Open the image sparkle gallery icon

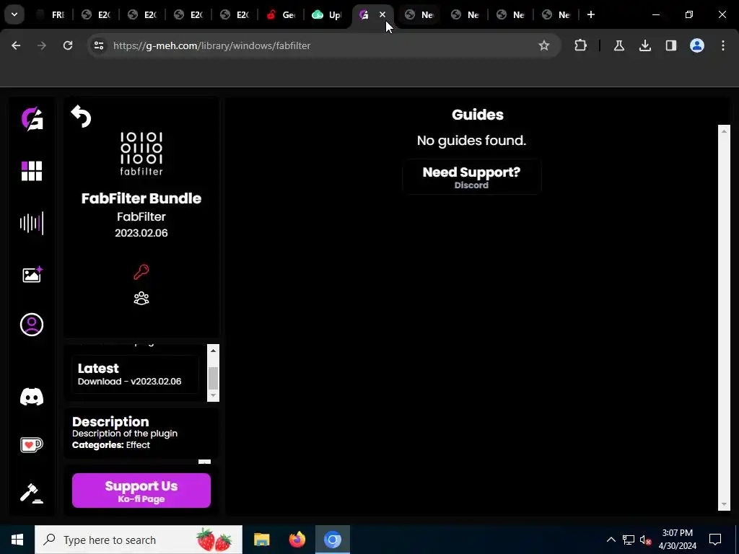[x=32, y=274]
